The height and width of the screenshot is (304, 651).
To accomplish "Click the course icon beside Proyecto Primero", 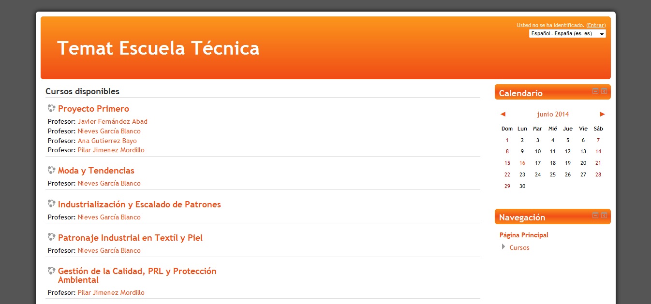I will 52,108.
